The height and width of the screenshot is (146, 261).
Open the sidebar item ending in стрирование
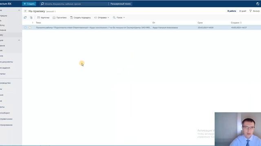(x=6, y=125)
